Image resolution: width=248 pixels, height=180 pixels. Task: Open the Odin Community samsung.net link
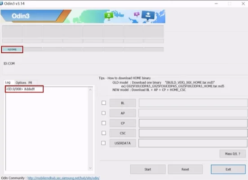coord(63,178)
